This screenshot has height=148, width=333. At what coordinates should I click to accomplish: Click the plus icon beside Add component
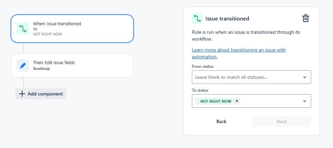pos(22,94)
